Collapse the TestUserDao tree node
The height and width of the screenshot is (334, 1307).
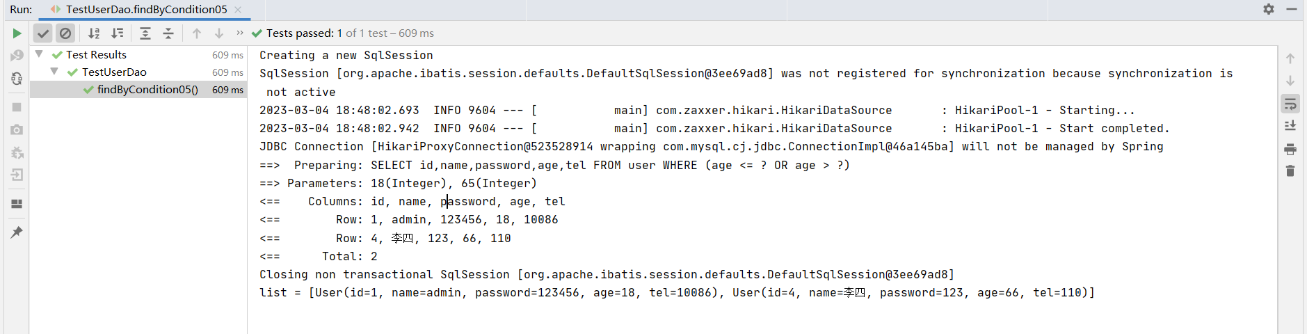click(x=54, y=72)
